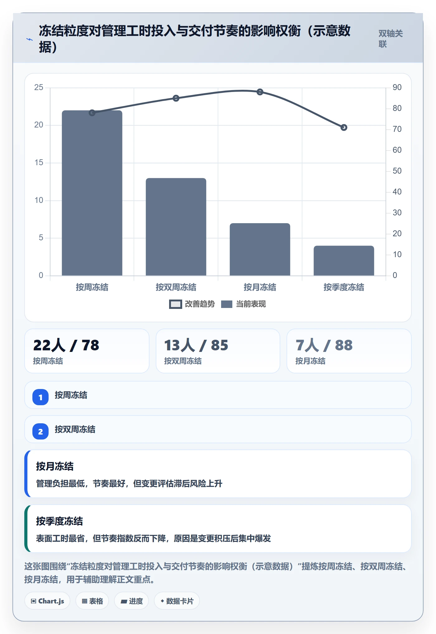Click the text 管理负担最低，节奏最好
The height and width of the screenshot is (634, 436).
(x=81, y=483)
